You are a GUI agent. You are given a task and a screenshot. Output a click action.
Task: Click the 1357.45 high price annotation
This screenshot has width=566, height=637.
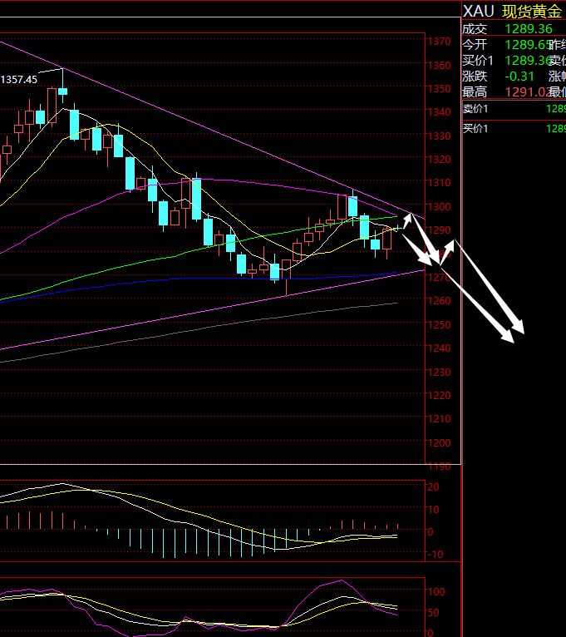point(18,80)
